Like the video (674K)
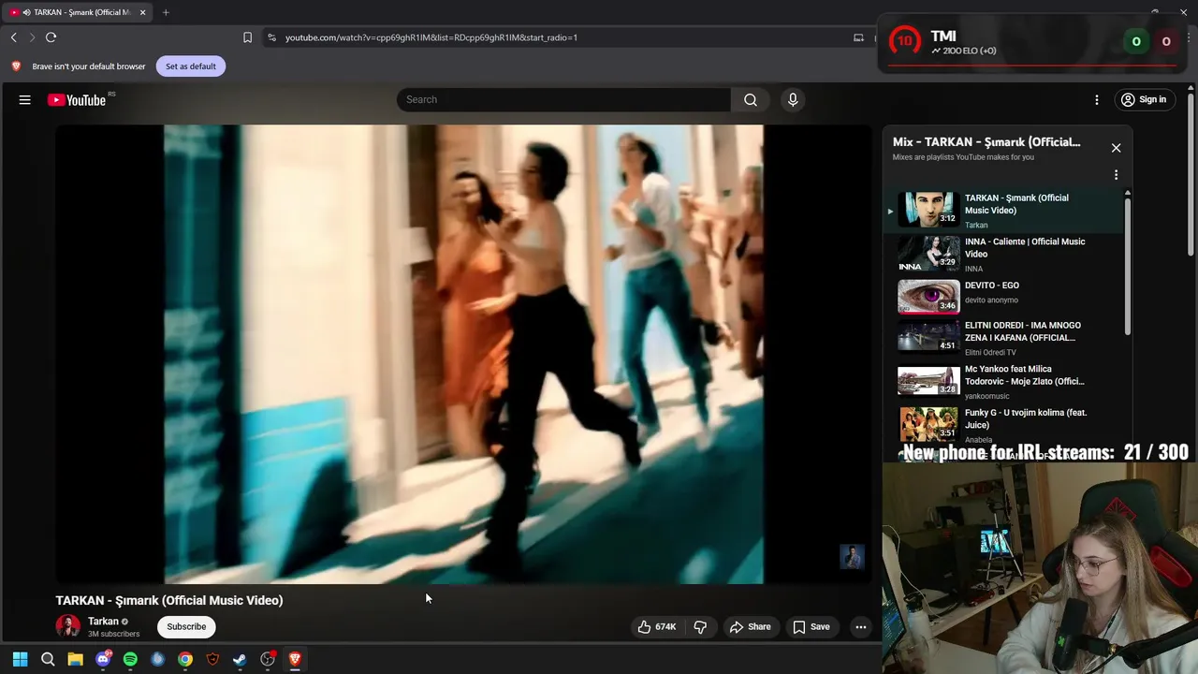1198x674 pixels. coord(657,626)
